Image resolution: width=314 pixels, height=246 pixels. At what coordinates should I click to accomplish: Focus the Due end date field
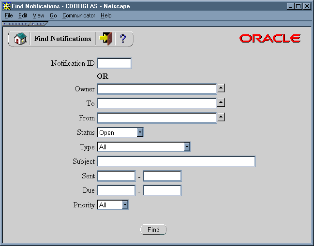click(x=162, y=190)
